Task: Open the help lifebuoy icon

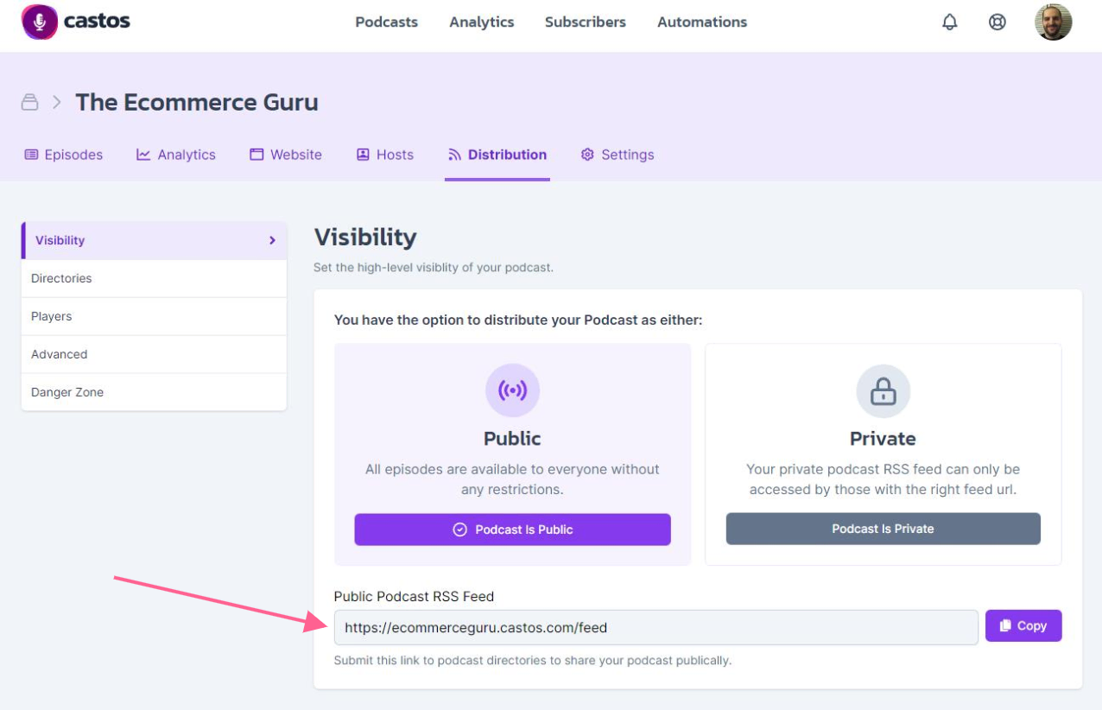Action: pos(997,22)
